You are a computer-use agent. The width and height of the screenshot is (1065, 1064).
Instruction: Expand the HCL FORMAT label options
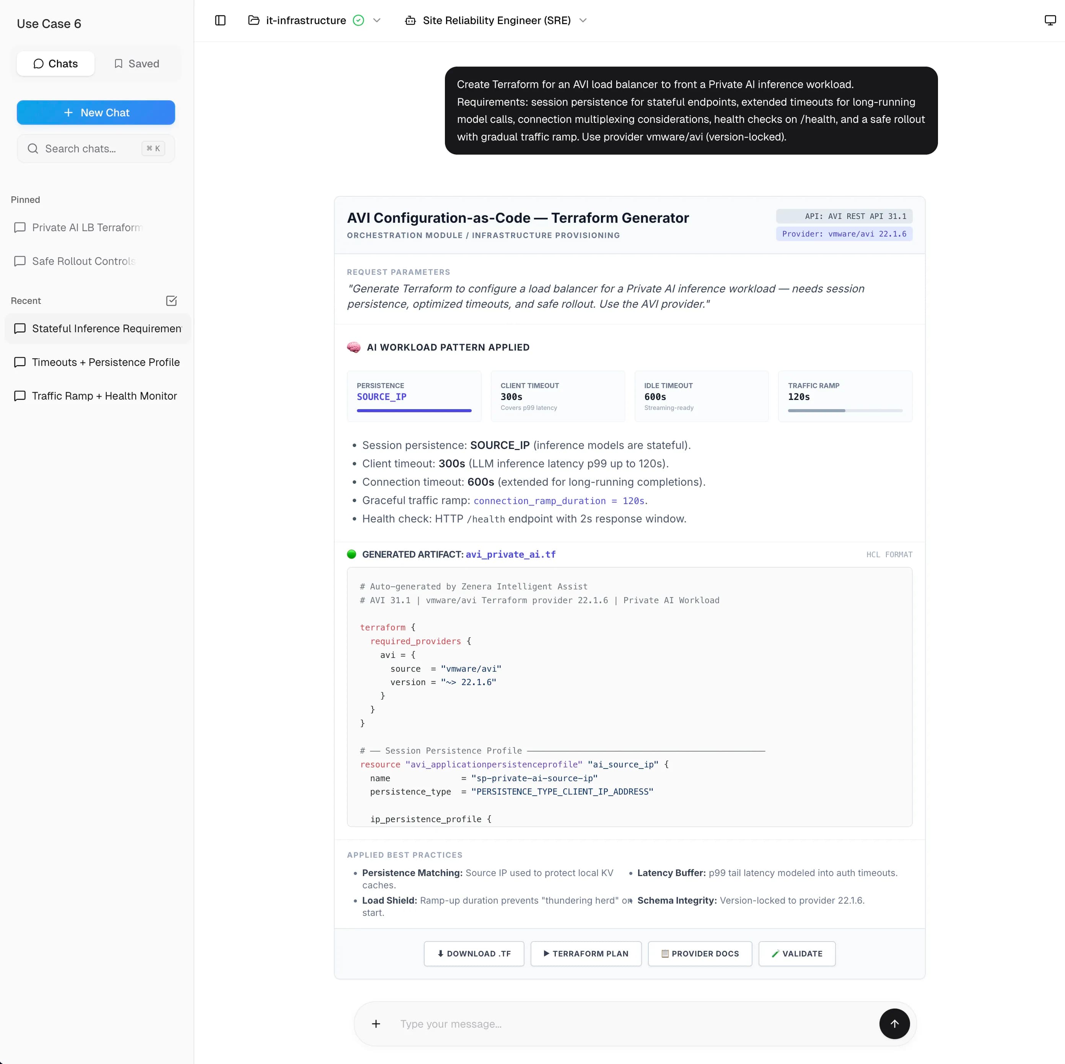click(x=889, y=554)
